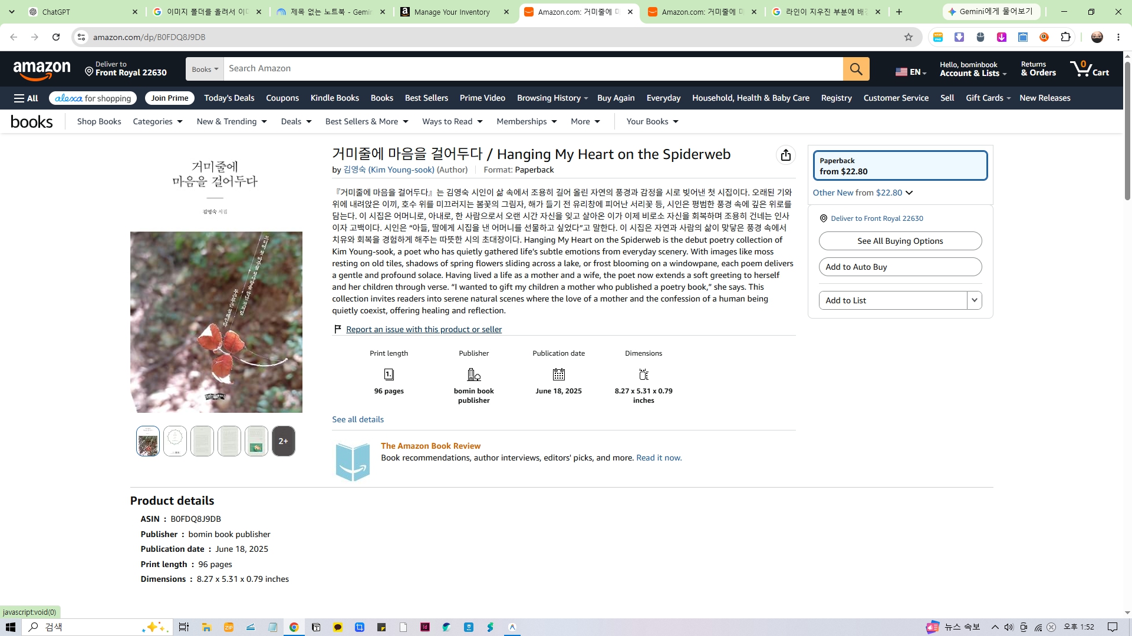The image size is (1132, 636).
Task: Reload the page
Action: 56,37
